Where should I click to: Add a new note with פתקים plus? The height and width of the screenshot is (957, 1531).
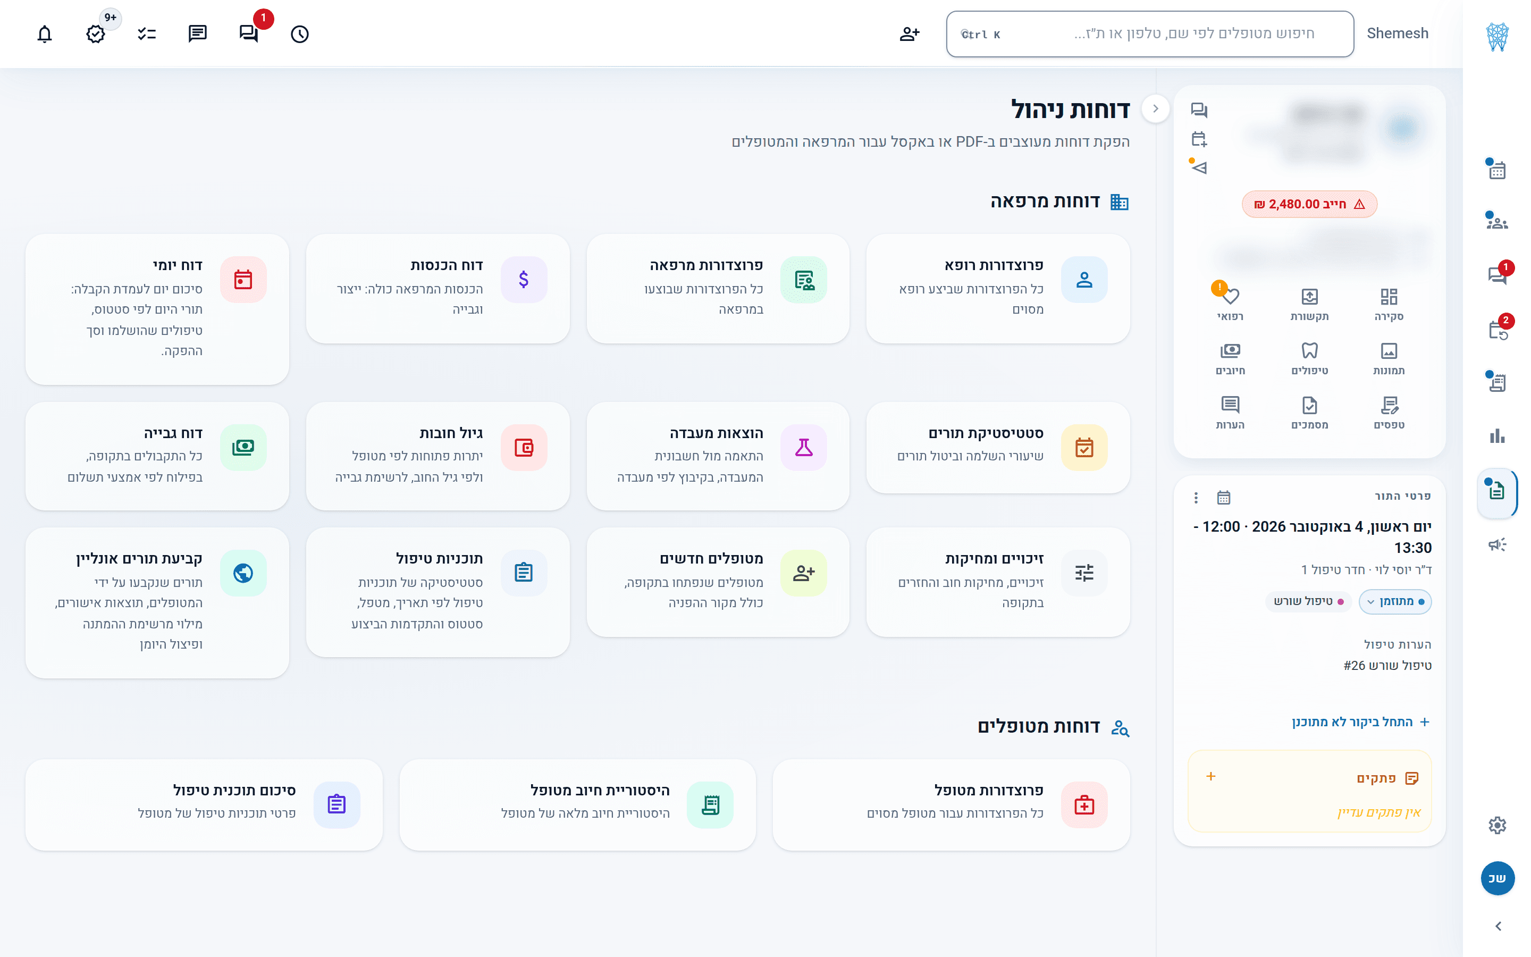click(1211, 776)
